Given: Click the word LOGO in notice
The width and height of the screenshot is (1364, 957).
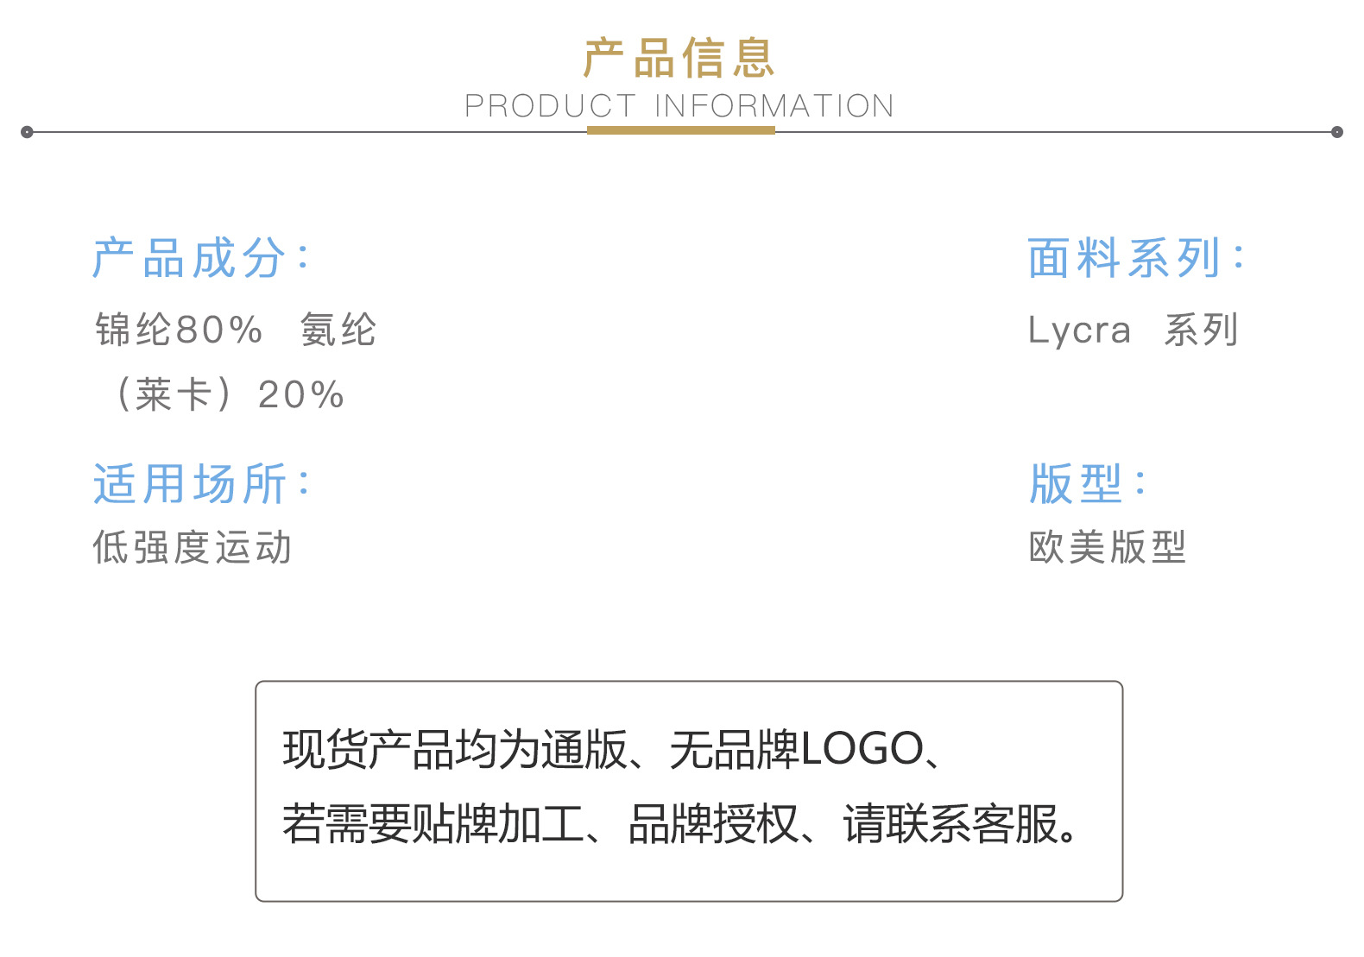Looking at the screenshot, I should (x=862, y=749).
